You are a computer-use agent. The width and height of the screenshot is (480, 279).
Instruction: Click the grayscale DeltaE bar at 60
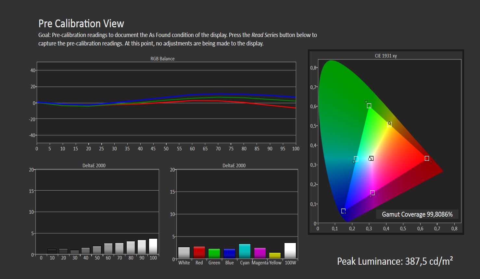108,248
